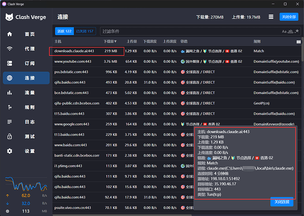Select the www.google.com:443 connection row
Image resolution: width=304 pixels, height=216 pixels.
[x=177, y=124]
